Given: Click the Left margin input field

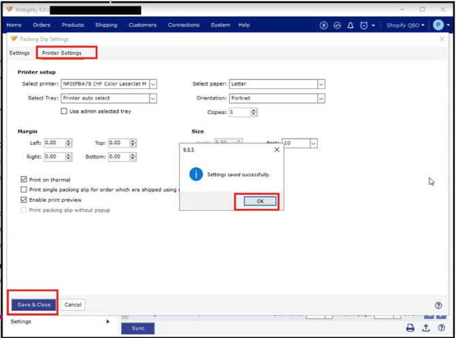Looking at the screenshot, I should pyautogui.click(x=54, y=143).
